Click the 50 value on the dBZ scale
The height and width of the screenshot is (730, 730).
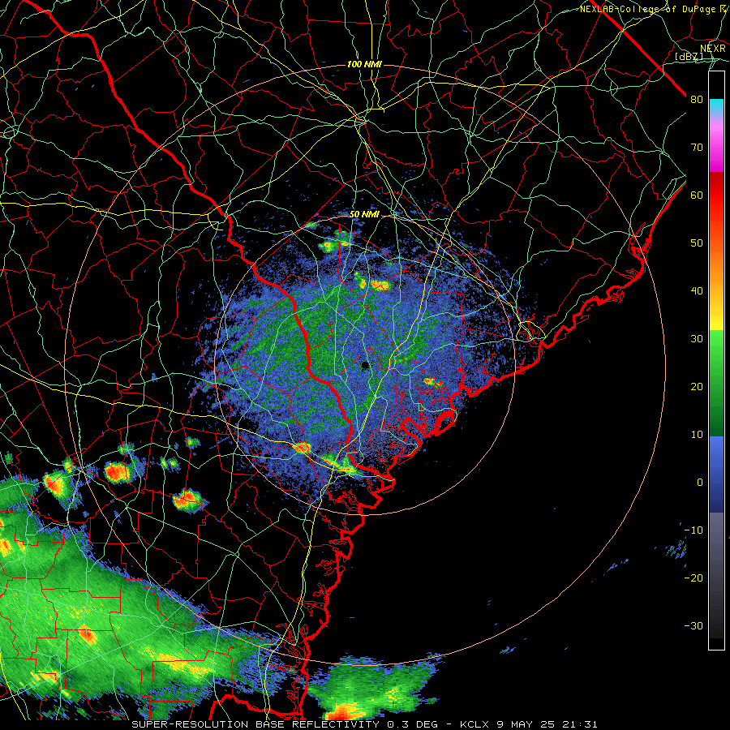click(x=697, y=243)
